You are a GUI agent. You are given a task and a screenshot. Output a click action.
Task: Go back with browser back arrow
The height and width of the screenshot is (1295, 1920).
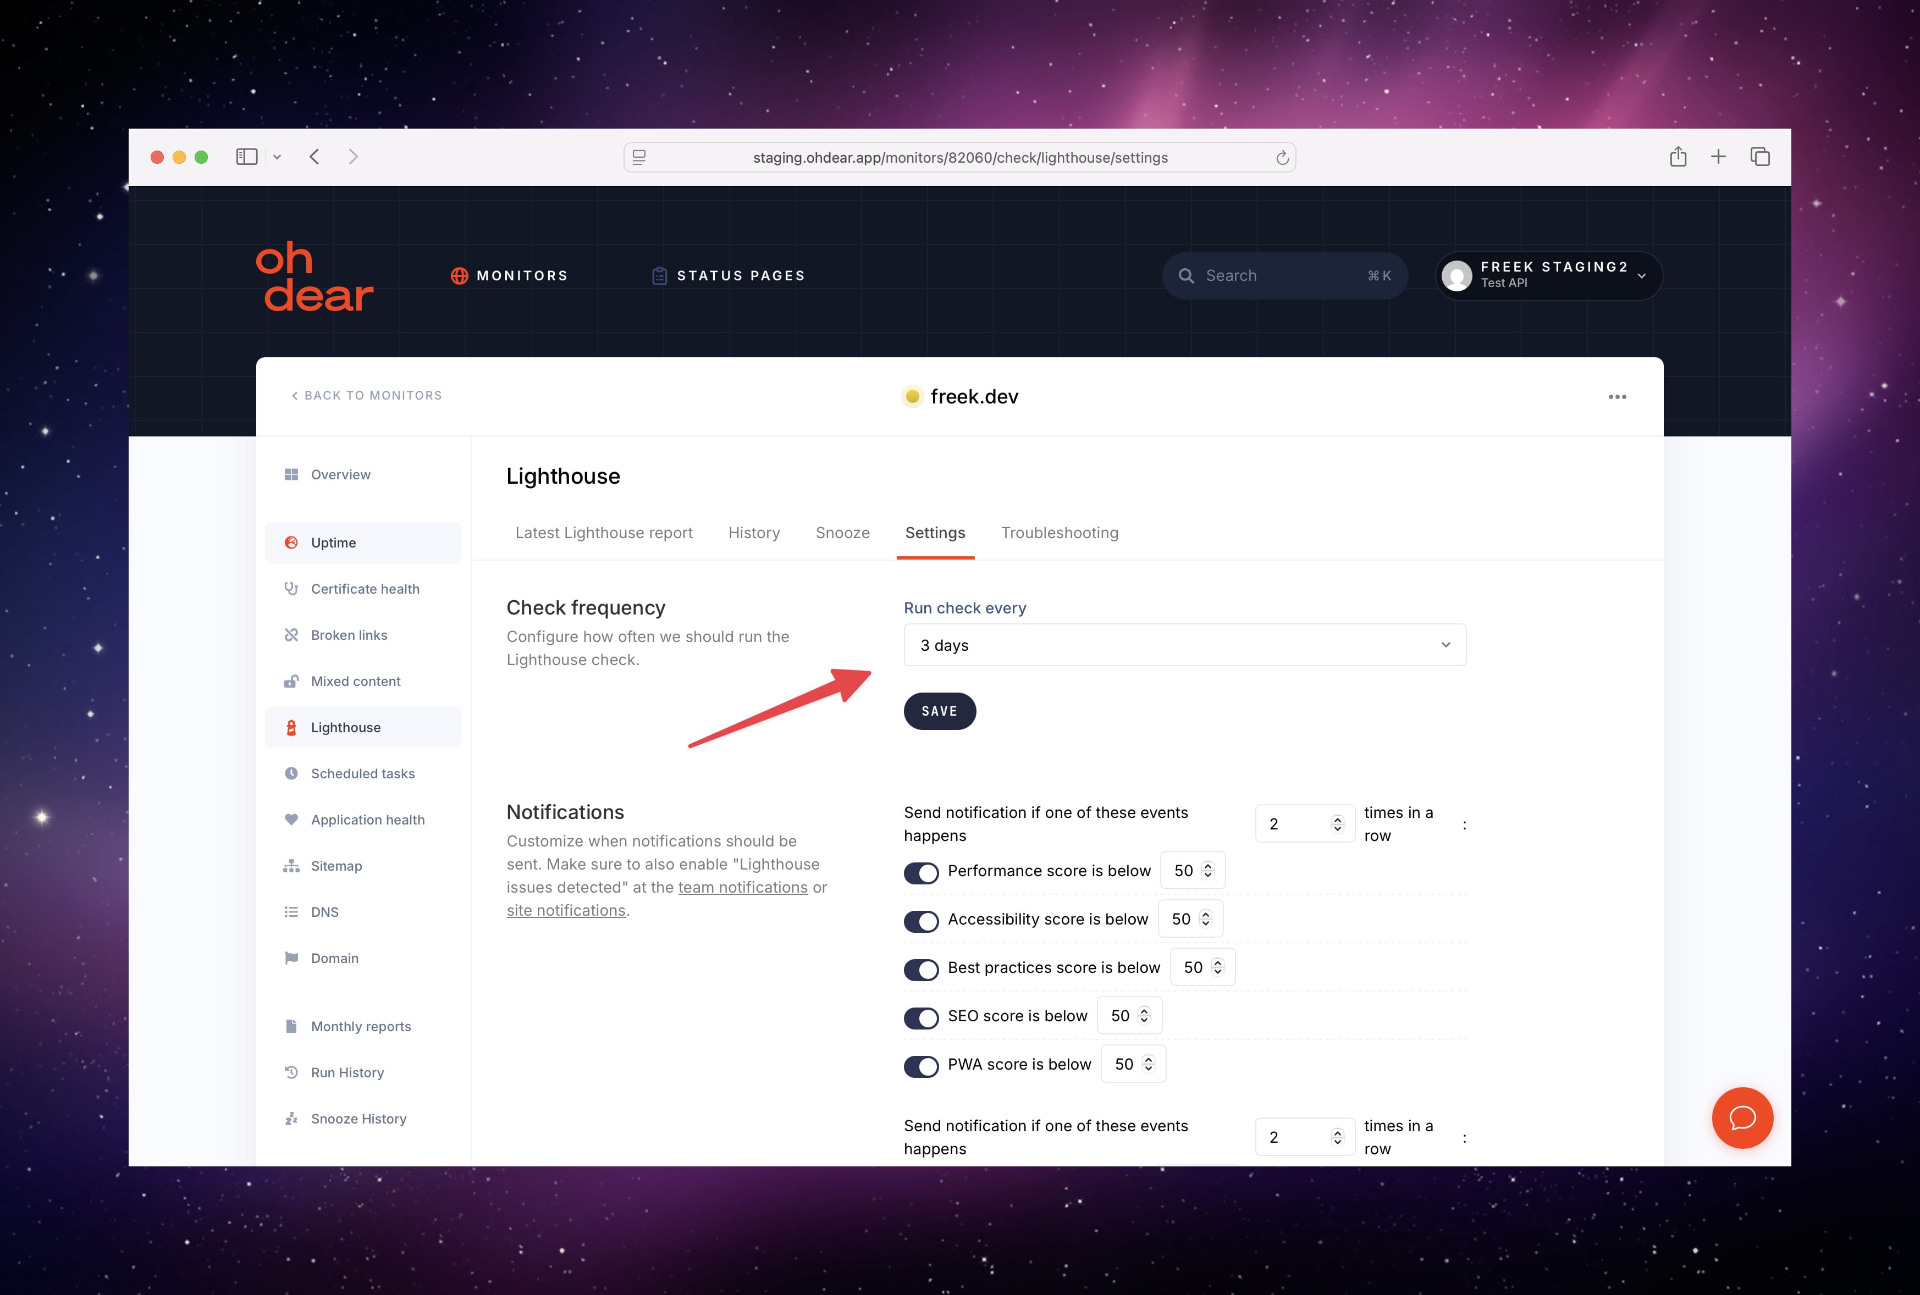(314, 157)
